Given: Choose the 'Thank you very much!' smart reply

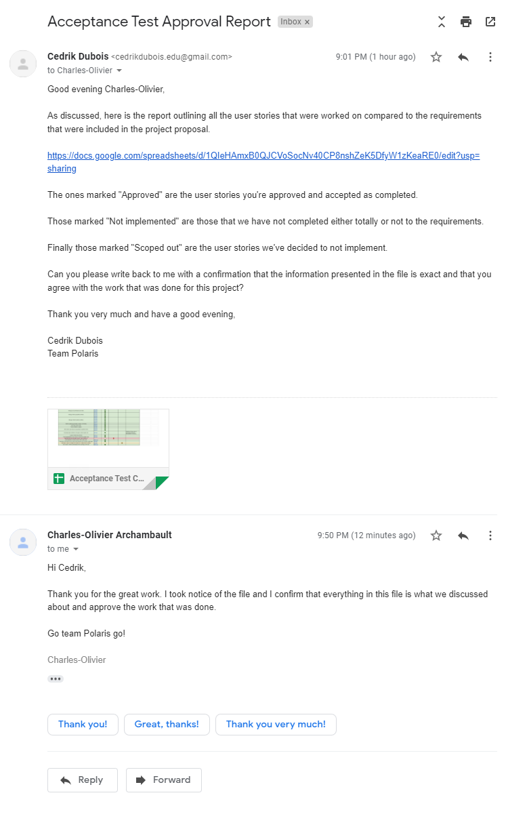Looking at the screenshot, I should (276, 724).
